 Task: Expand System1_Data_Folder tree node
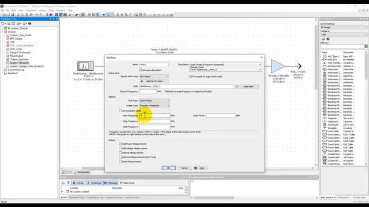[x=5, y=35]
